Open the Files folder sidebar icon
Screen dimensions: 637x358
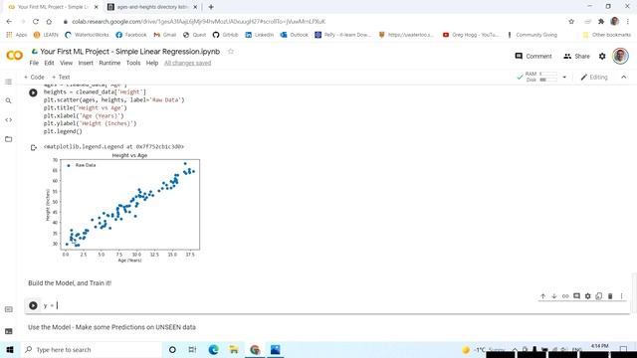click(9, 139)
